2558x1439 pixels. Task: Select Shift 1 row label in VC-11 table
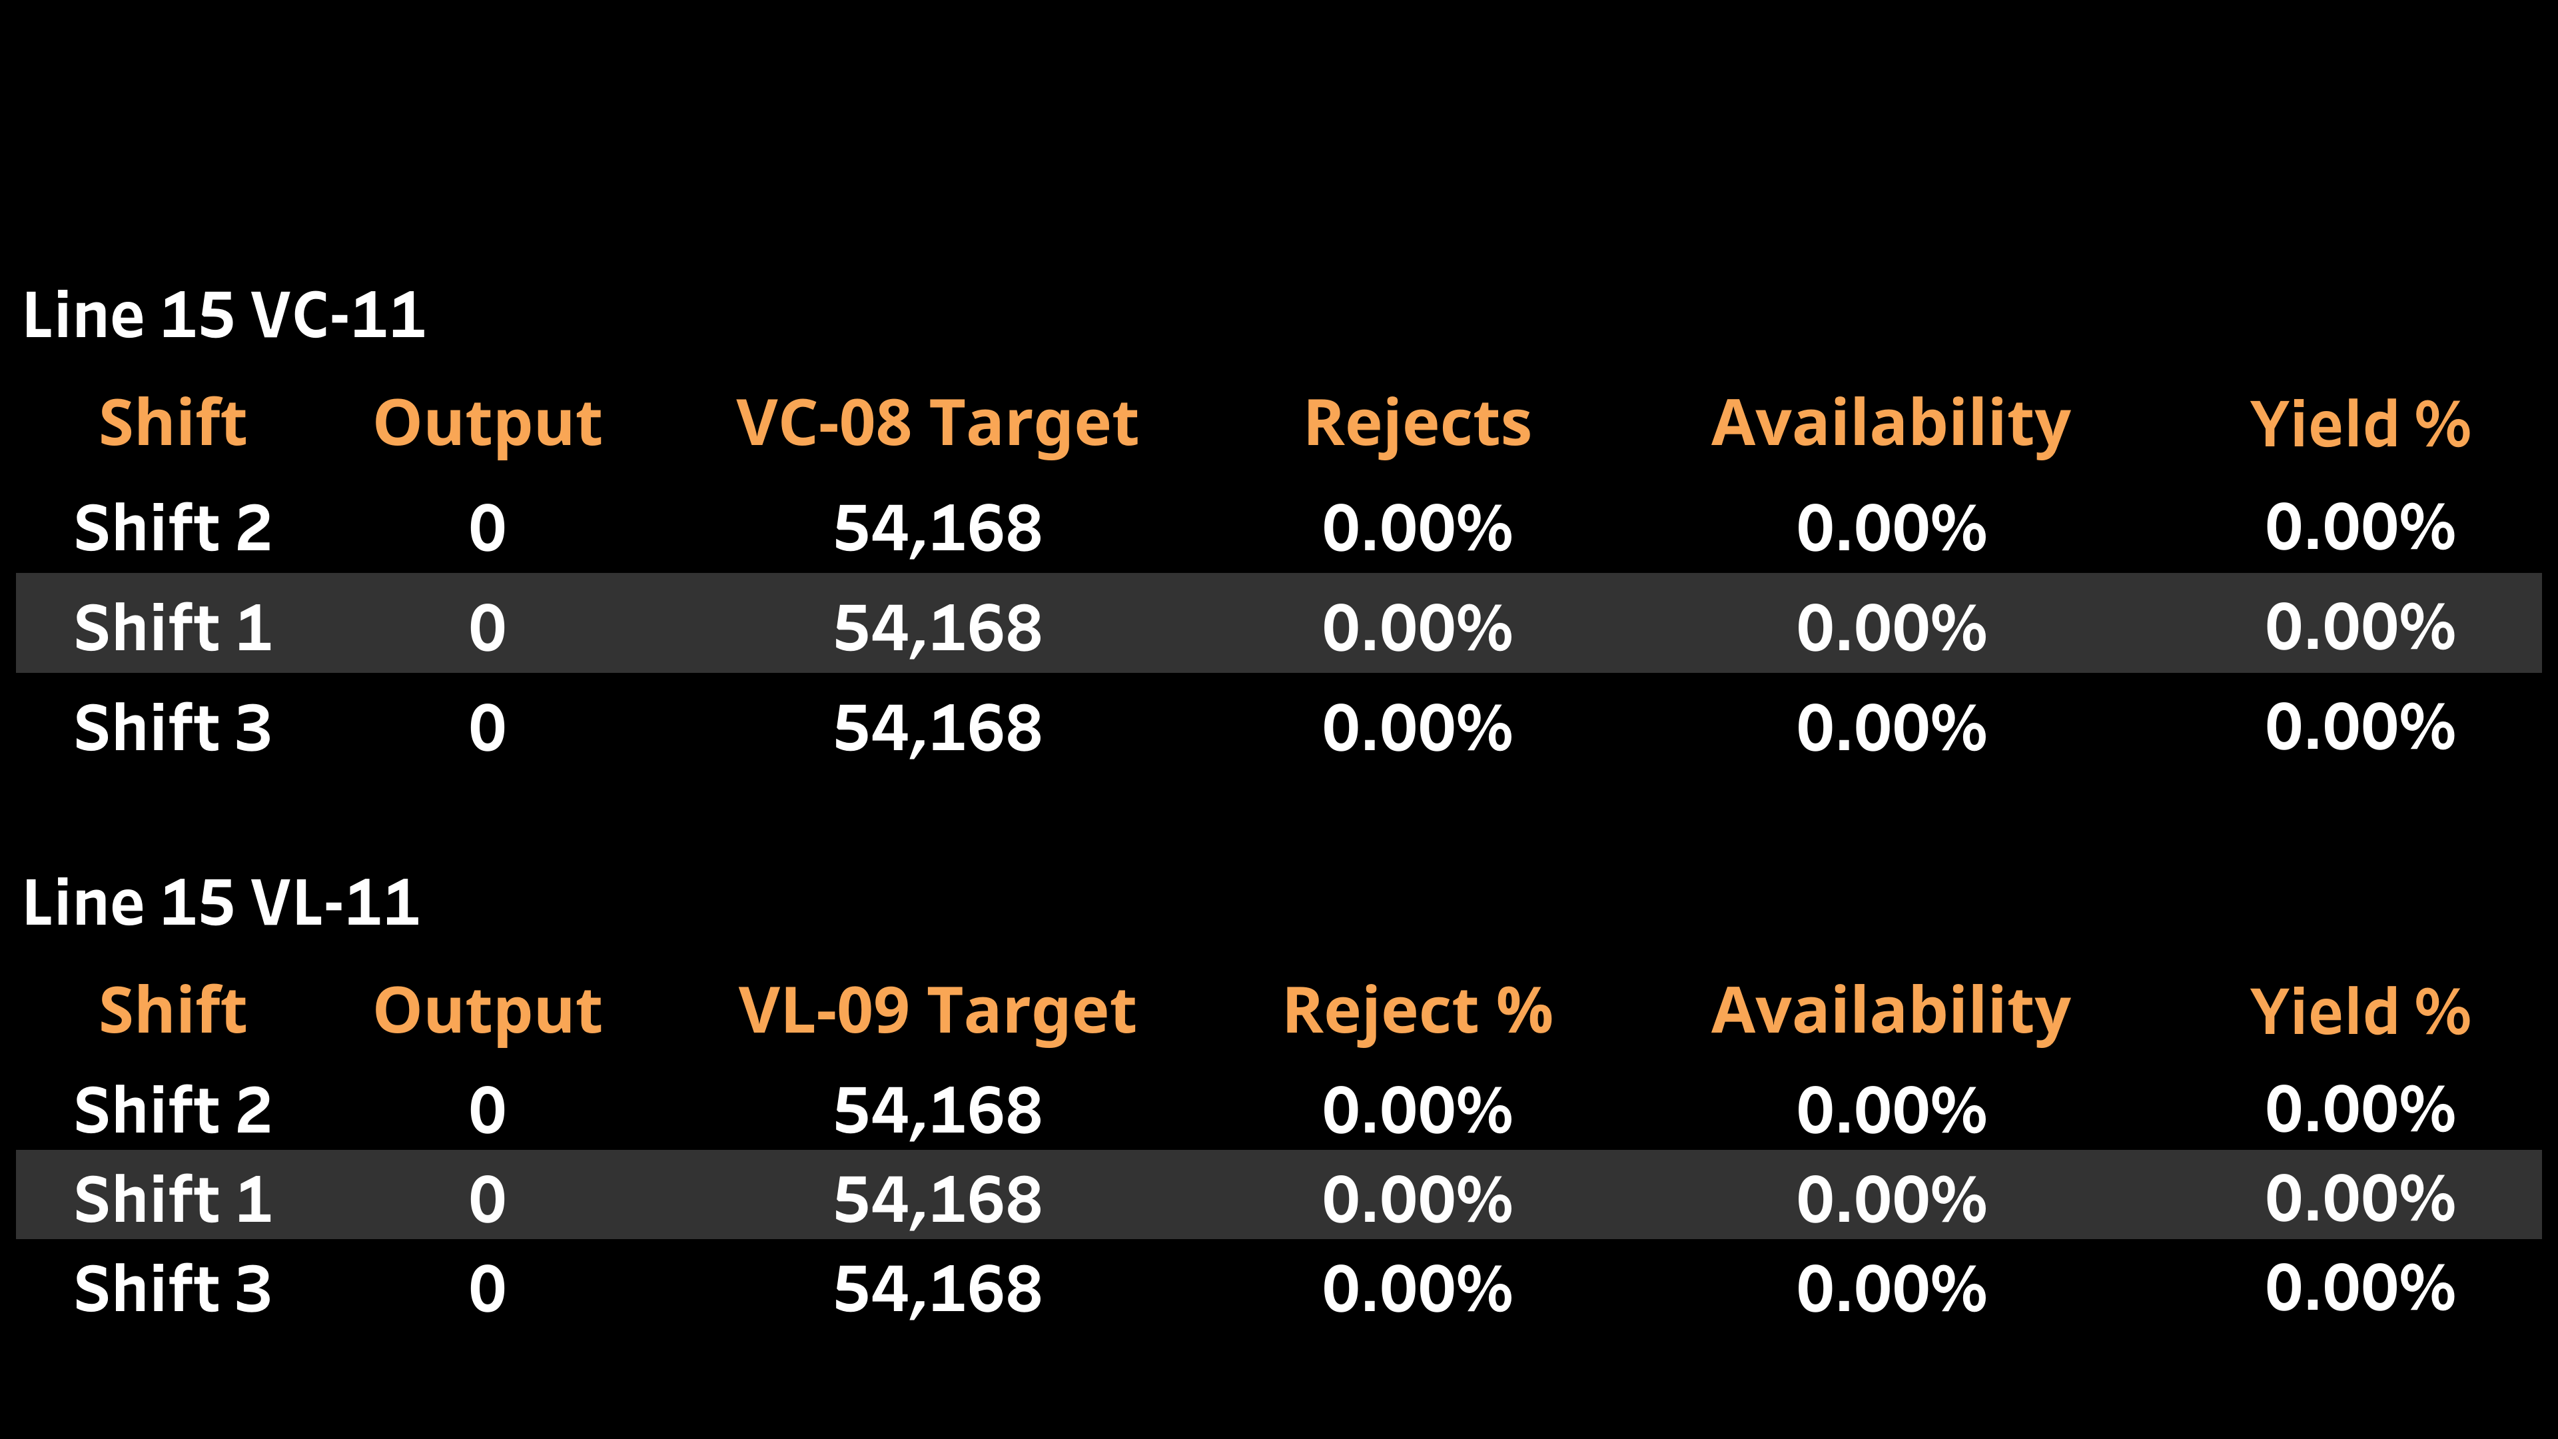click(173, 628)
